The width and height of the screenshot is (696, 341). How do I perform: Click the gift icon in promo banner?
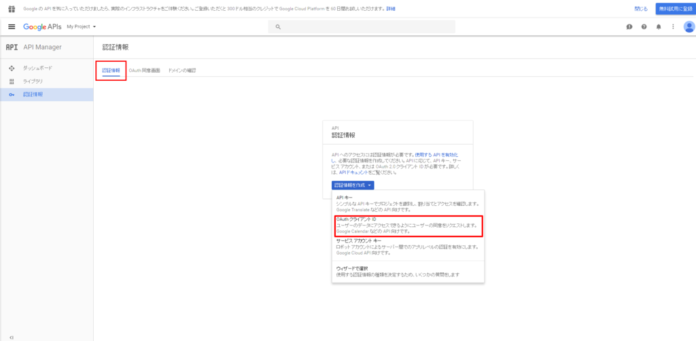[12, 8]
